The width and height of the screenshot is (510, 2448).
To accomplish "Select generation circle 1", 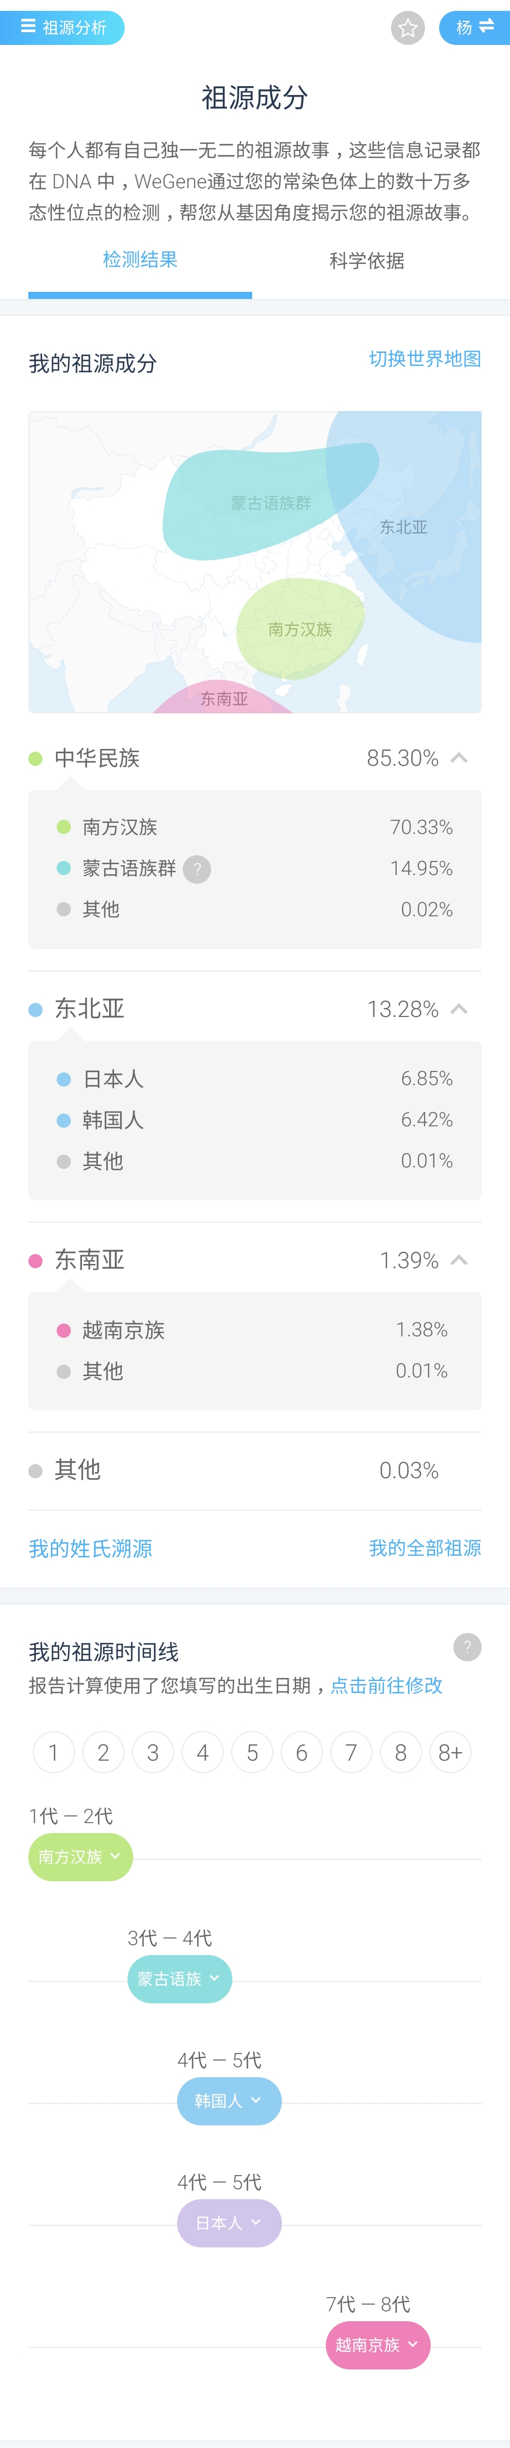I will point(53,1752).
